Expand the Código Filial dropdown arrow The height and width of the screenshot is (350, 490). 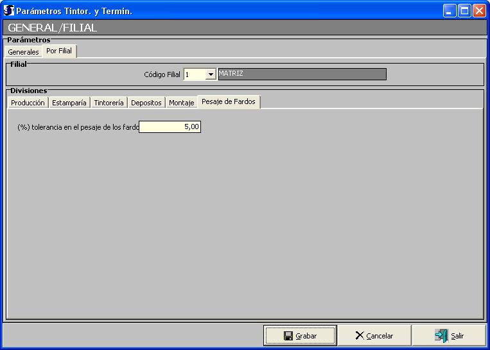pos(210,74)
